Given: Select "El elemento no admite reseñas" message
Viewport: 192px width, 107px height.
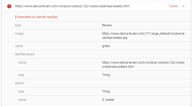Looking at the screenshot, I should [x=36, y=17].
